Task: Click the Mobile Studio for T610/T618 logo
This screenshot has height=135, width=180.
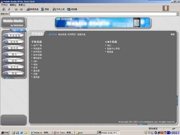Action: [x=13, y=22]
